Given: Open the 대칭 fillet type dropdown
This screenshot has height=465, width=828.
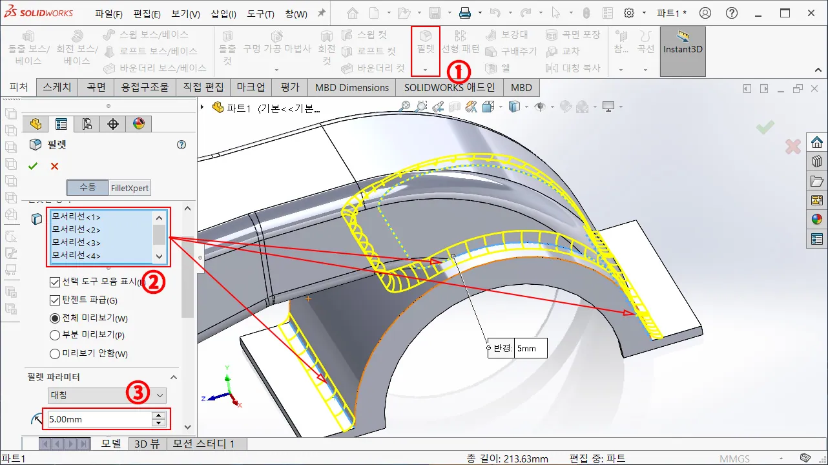Looking at the screenshot, I should (107, 395).
